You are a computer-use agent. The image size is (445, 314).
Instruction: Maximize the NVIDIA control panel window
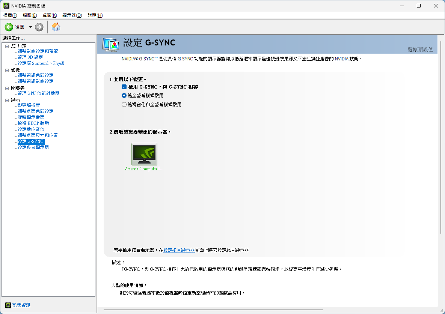click(419, 6)
